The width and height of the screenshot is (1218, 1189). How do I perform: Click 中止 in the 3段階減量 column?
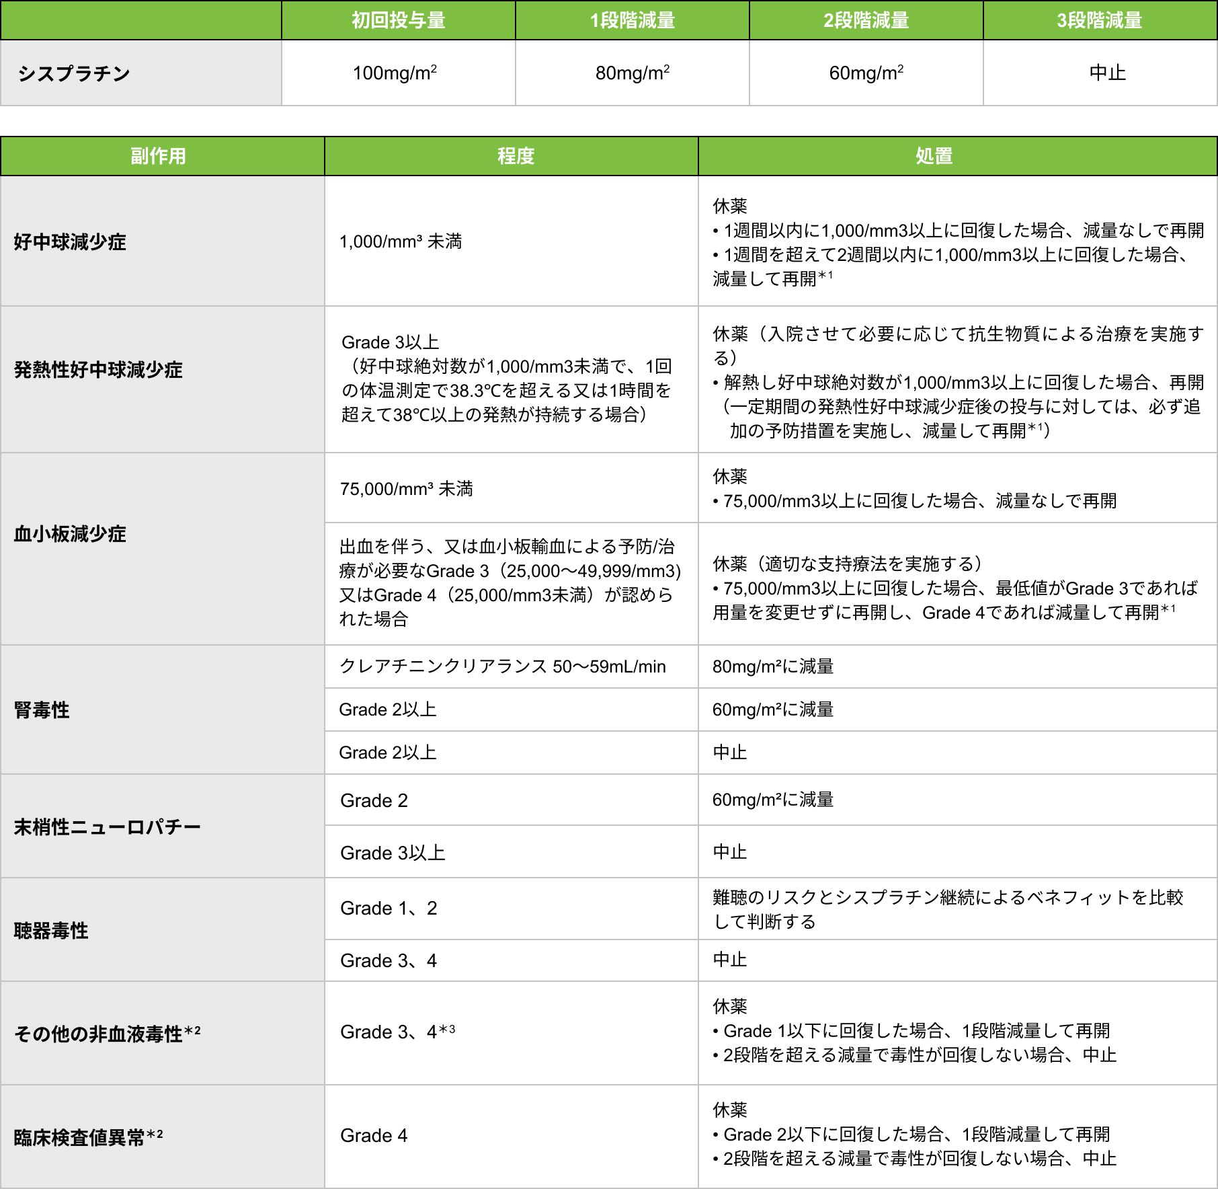1100,73
